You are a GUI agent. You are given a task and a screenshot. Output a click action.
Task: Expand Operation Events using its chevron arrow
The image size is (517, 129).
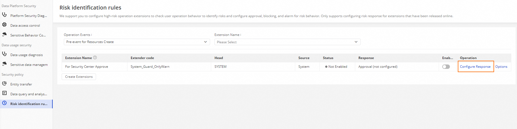pos(205,42)
